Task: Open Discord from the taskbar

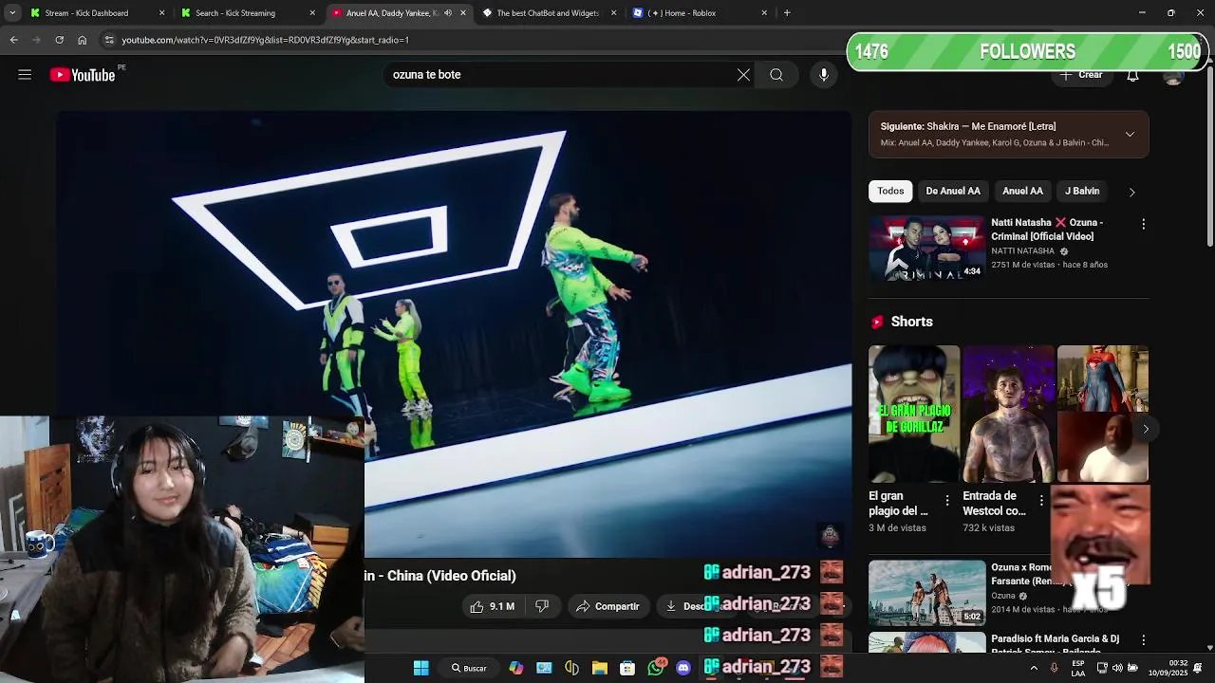Action: tap(683, 668)
